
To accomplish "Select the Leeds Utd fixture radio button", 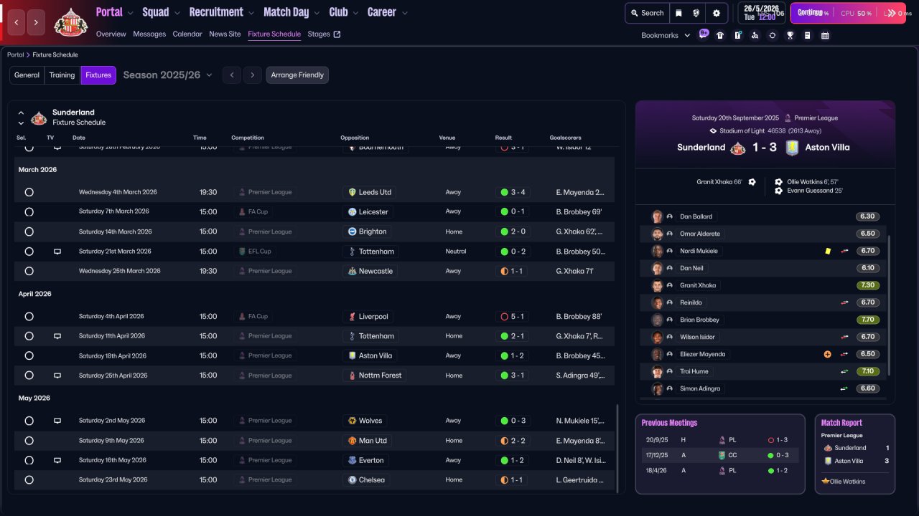I will (29, 192).
